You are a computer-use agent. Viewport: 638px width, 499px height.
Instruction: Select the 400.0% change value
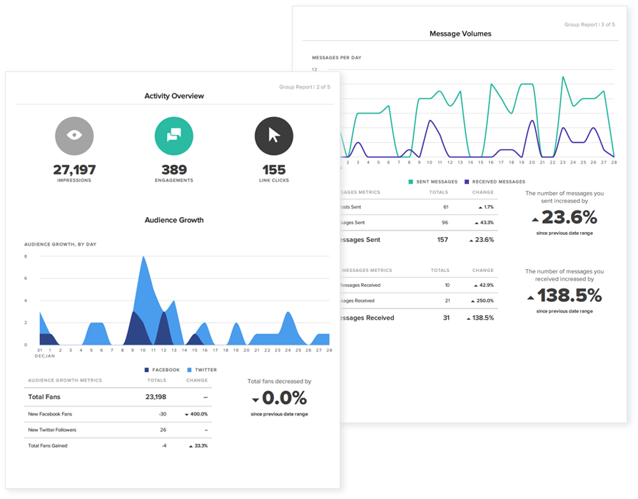click(199, 414)
